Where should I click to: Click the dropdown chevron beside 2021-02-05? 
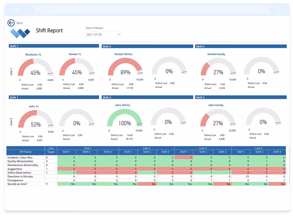119,34
